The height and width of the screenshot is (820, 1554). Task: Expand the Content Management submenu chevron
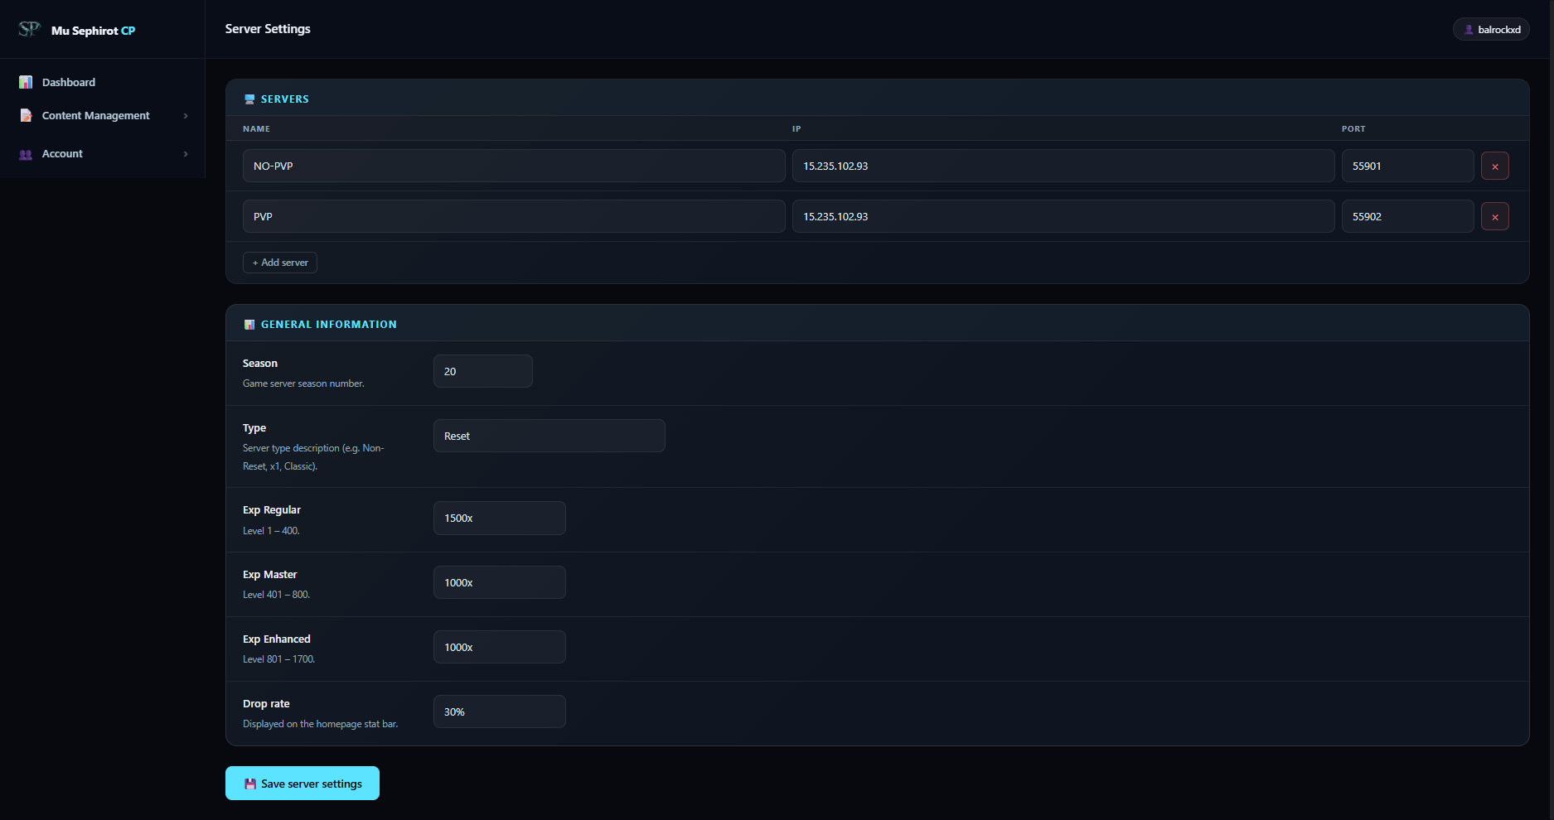click(186, 116)
